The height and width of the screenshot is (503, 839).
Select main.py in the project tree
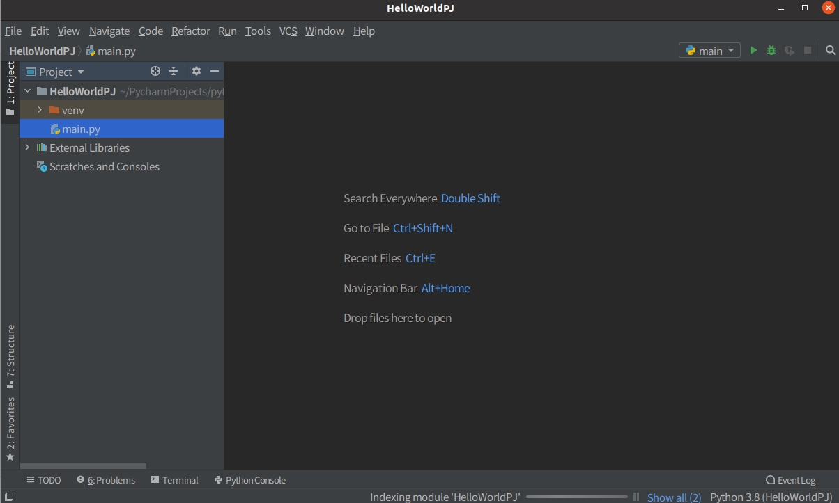pyautogui.click(x=81, y=129)
